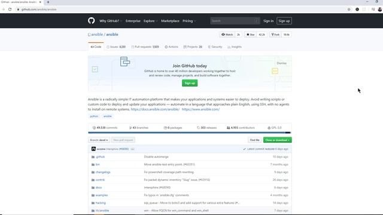Switch to the Code tab
The height and width of the screenshot is (215, 383).
tap(96, 47)
